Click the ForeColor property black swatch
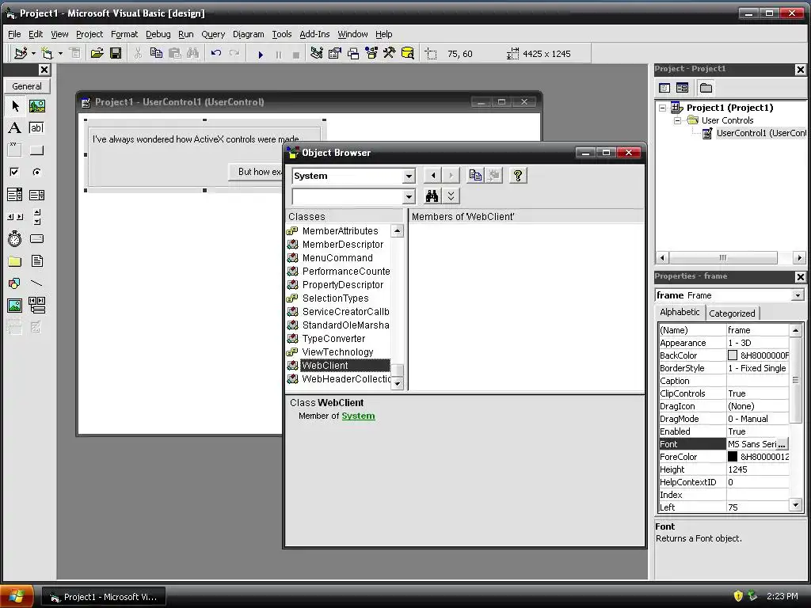Screen dimensions: 811x608 coord(733,457)
